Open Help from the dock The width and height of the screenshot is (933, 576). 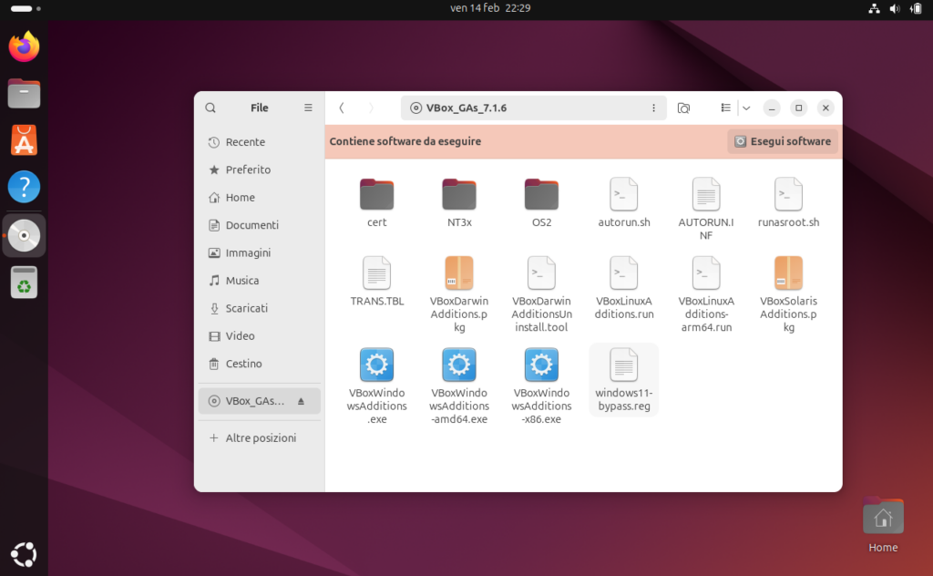tap(24, 187)
